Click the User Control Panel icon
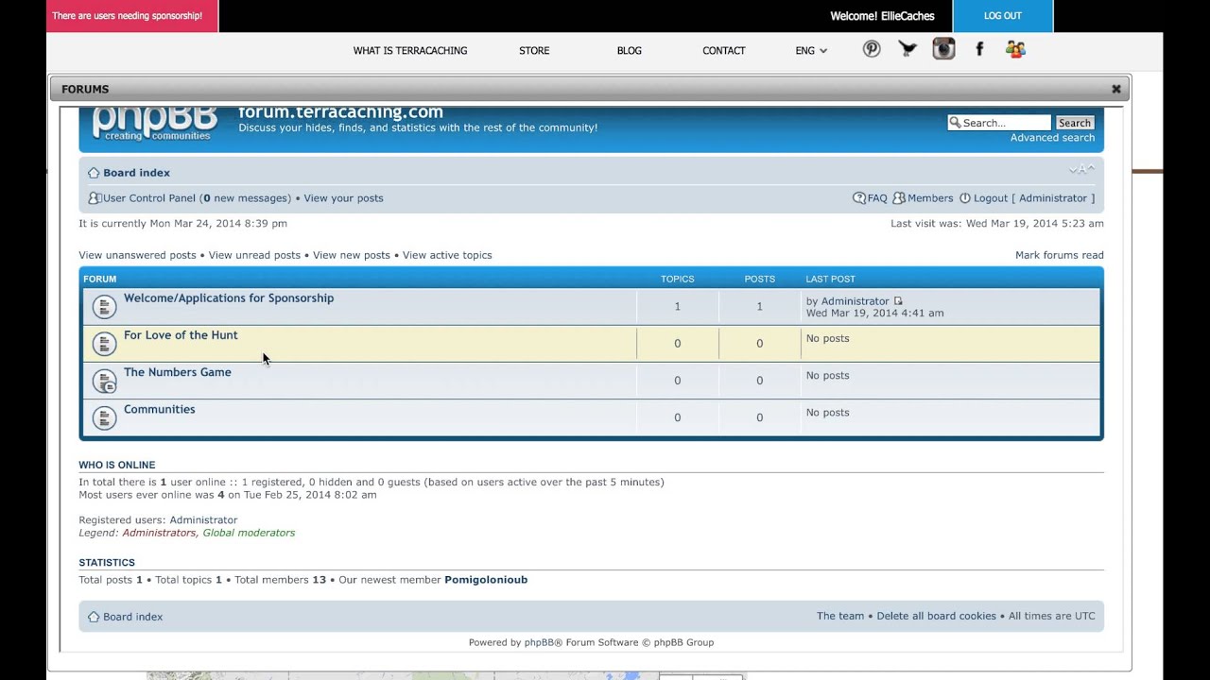 click(x=95, y=198)
